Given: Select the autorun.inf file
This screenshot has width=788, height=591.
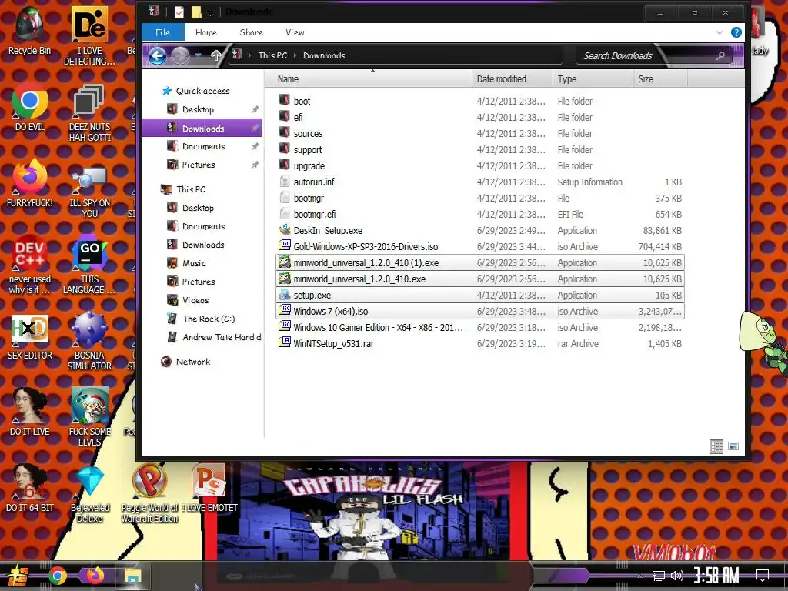Looking at the screenshot, I should click(480, 182).
